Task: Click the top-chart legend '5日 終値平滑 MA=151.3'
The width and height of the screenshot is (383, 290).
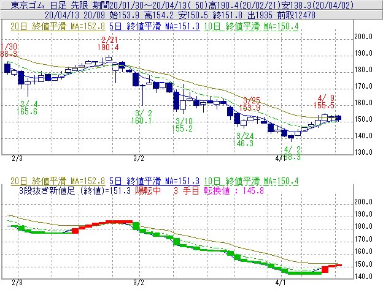Action: pos(155,26)
